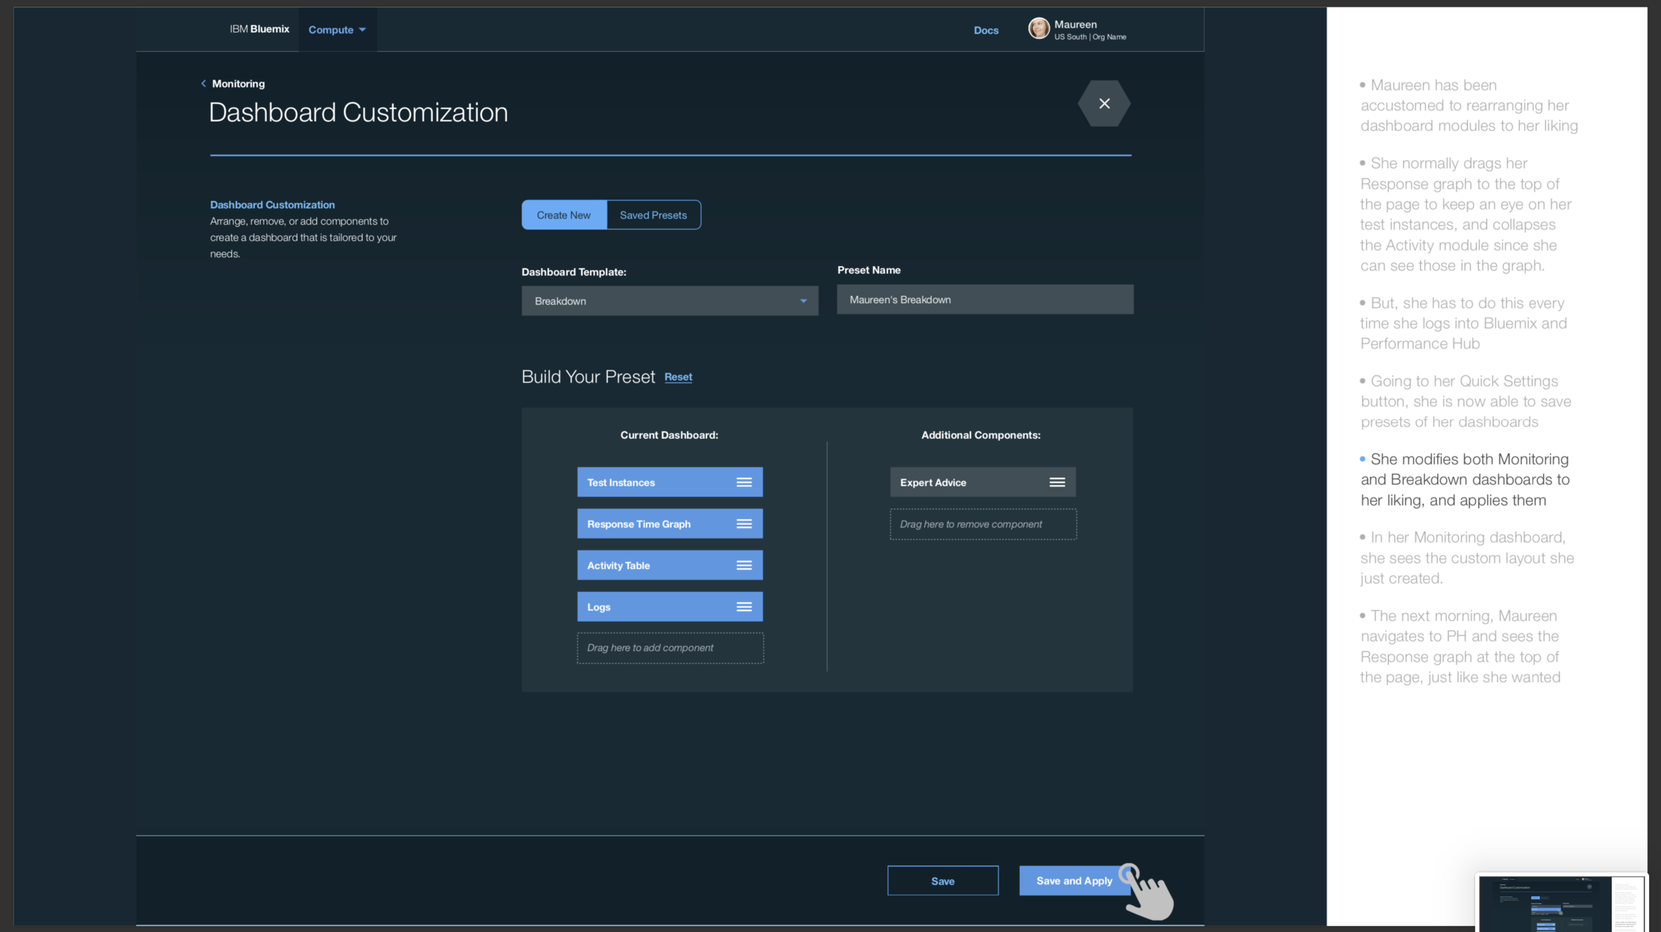Viewport: 1661px width, 932px height.
Task: Open the Compute dropdown menu
Action: pyautogui.click(x=337, y=30)
